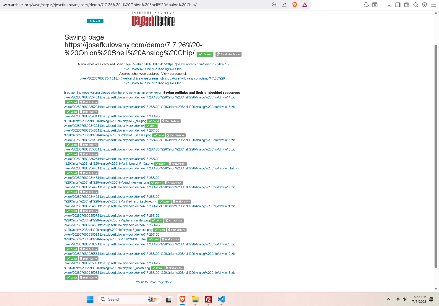439x306 pixels.
Task: Open the phyllo18.zip archive link
Action: 150,107
